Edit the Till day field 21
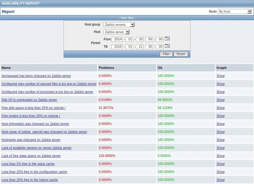This screenshot has height=184, width=254. [140, 47]
